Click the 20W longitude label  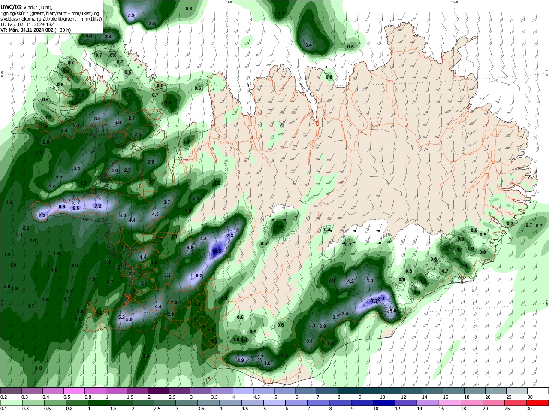pyautogui.click(x=228, y=2)
